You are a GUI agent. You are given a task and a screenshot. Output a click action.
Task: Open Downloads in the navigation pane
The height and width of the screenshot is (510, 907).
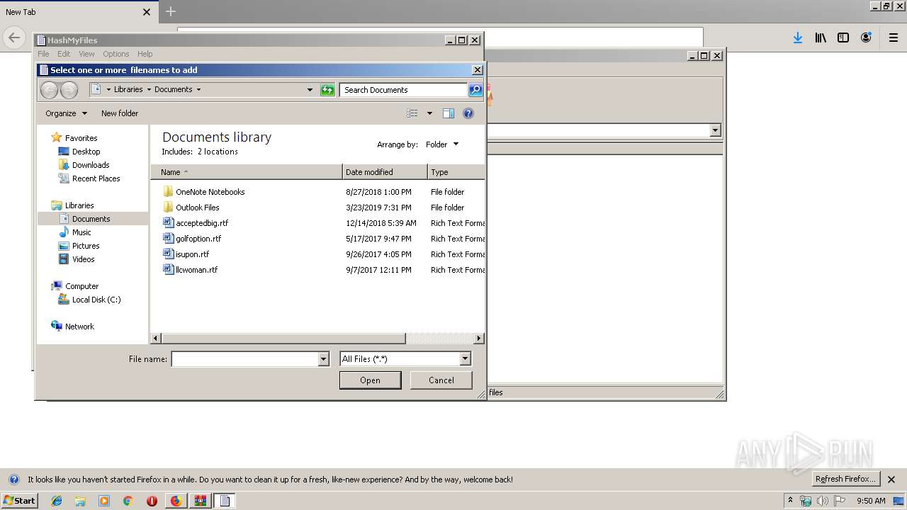click(91, 165)
